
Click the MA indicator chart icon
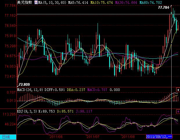tap(36, 2)
